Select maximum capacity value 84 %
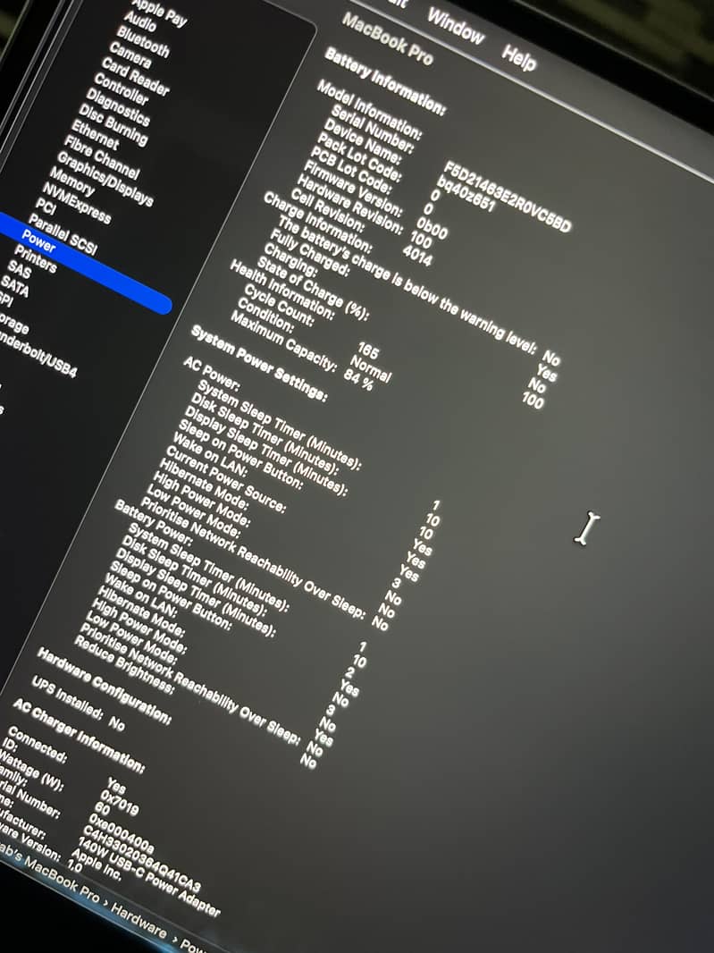 tap(358, 379)
